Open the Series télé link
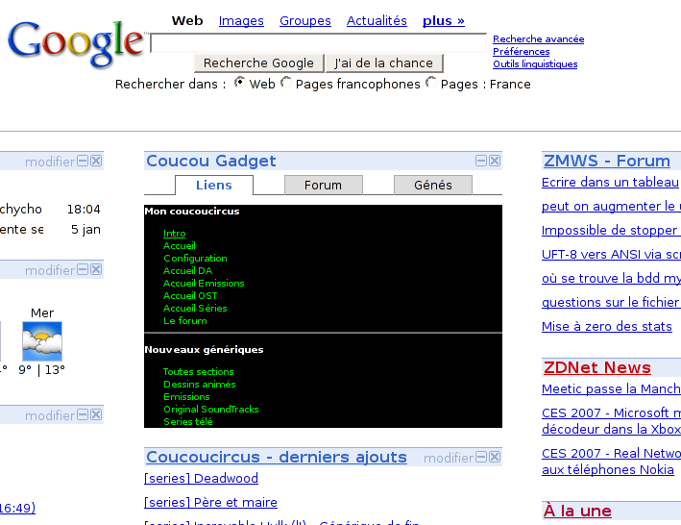This screenshot has height=525, width=681. (188, 422)
